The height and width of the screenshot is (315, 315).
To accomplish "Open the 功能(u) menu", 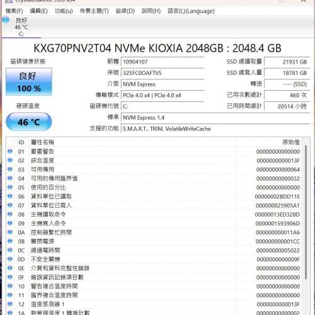I will (x=64, y=11).
